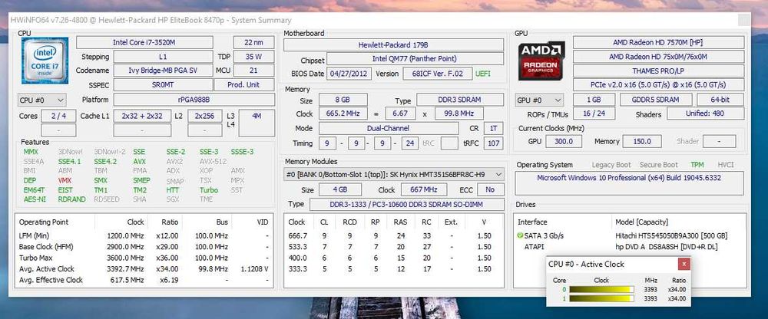Screen dimensions: 768x319
Task: Click the Intel Core i7 logo
Action: [x=45, y=61]
